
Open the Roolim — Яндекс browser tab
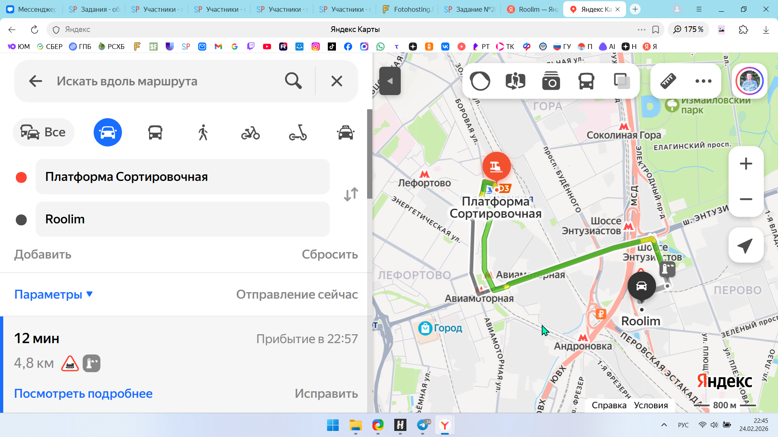pyautogui.click(x=532, y=9)
